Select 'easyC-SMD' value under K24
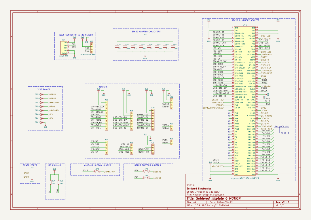Screen dimensions: 311x220 64,56
